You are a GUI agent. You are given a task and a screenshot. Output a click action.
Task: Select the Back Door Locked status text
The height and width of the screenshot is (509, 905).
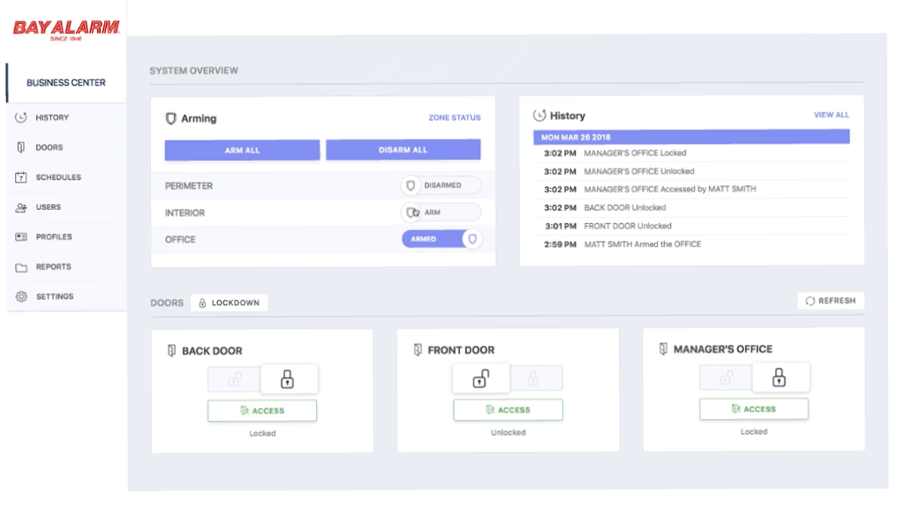[x=262, y=433]
